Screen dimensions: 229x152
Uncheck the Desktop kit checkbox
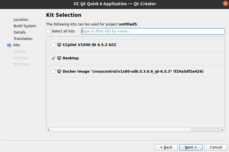pyautogui.click(x=53, y=58)
